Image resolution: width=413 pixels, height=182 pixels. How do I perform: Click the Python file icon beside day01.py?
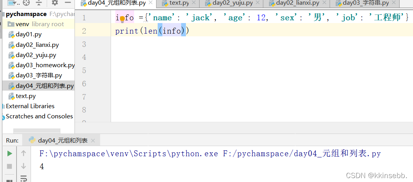pos(11,35)
